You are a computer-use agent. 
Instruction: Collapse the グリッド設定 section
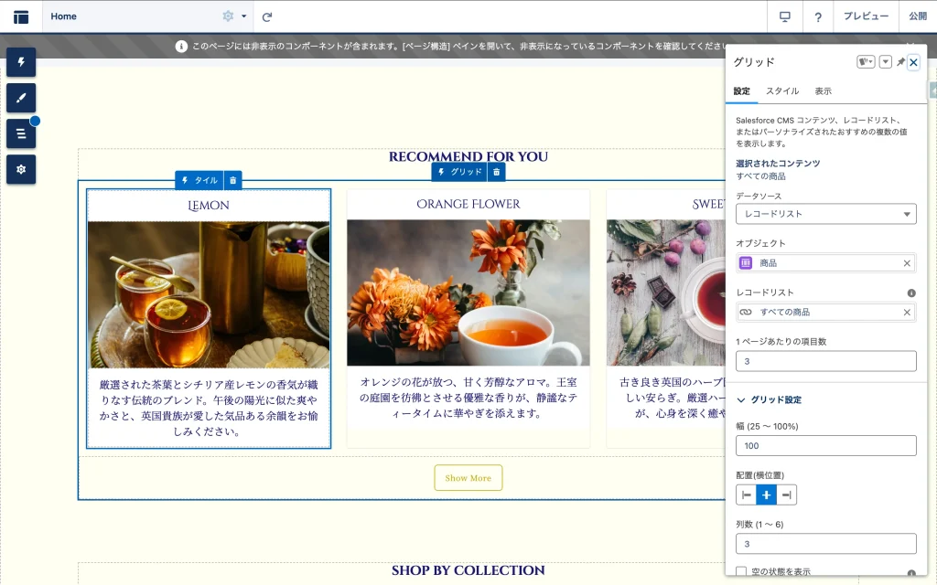coord(741,400)
